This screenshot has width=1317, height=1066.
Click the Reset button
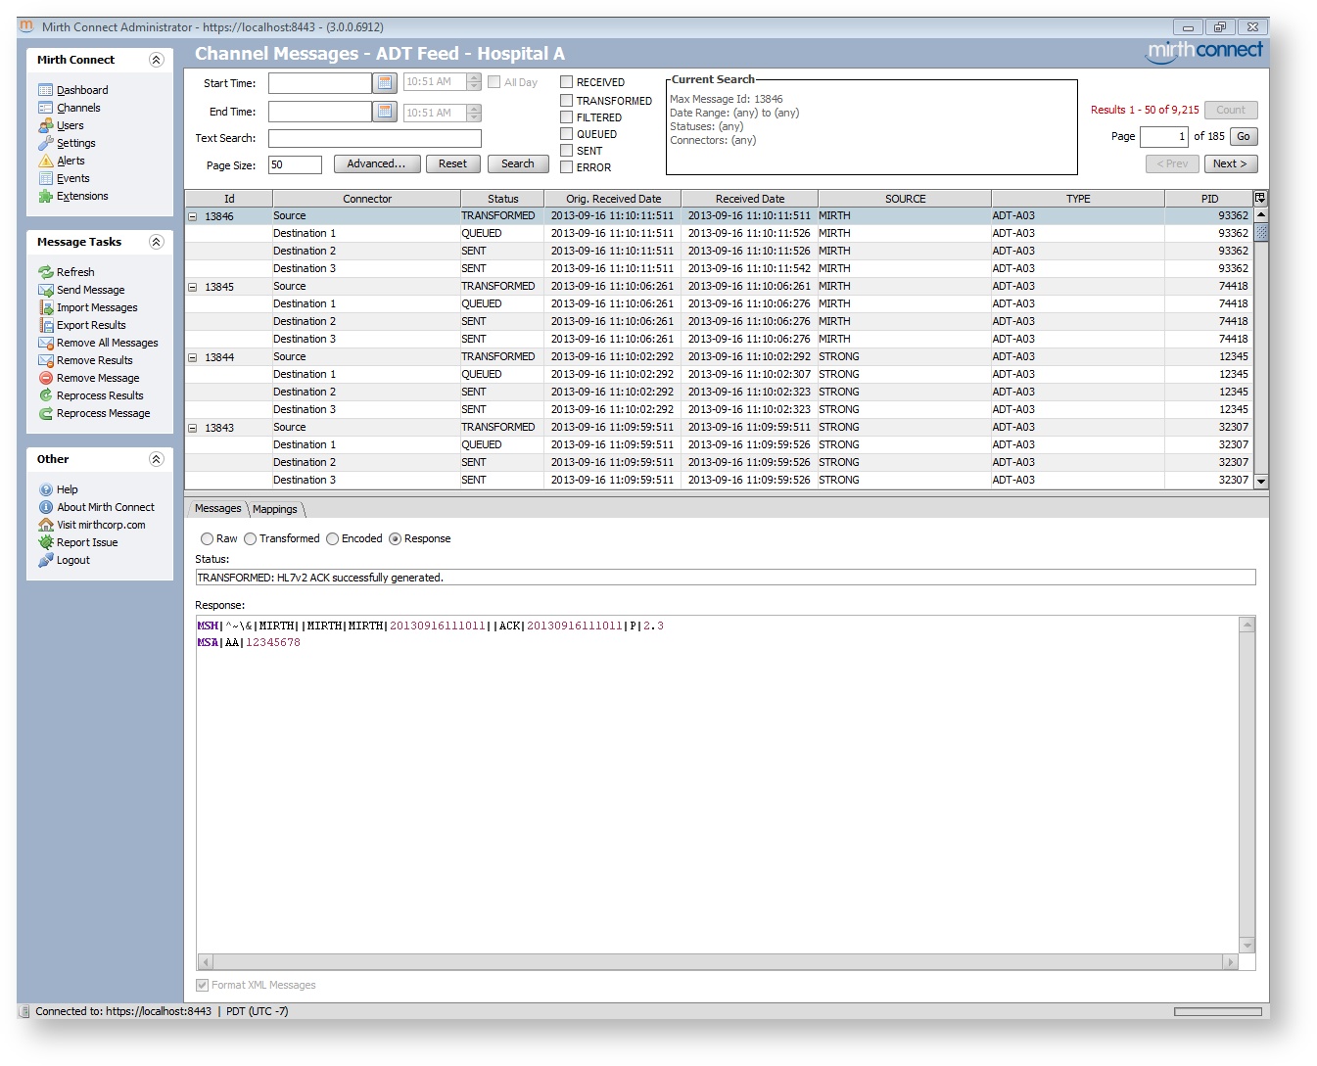(452, 163)
